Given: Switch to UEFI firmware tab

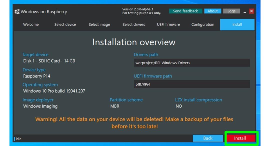Looking at the screenshot, I should coord(168,25).
